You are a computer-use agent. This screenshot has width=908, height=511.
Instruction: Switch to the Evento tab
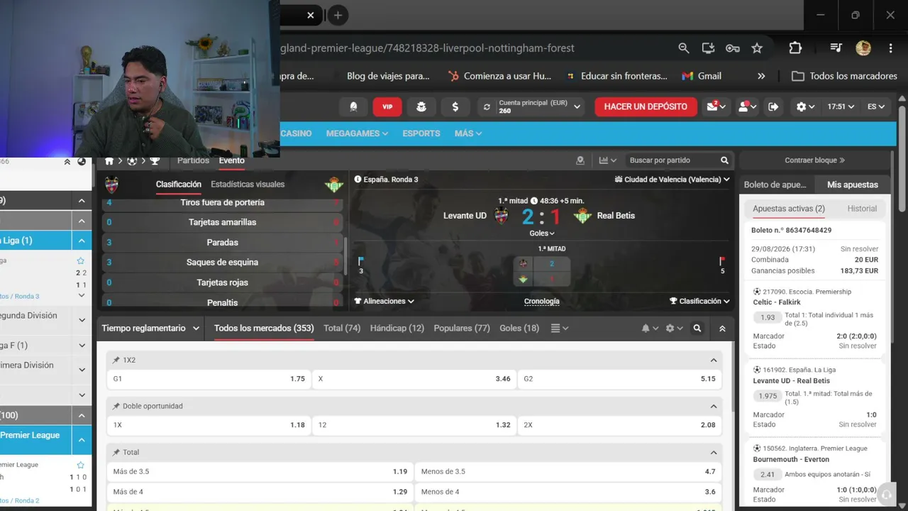click(231, 160)
